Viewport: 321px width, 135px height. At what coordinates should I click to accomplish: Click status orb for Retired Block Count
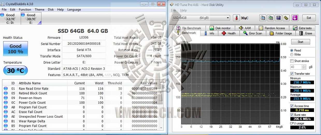click(6, 93)
